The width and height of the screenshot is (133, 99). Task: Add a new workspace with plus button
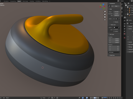tap(50, 1)
